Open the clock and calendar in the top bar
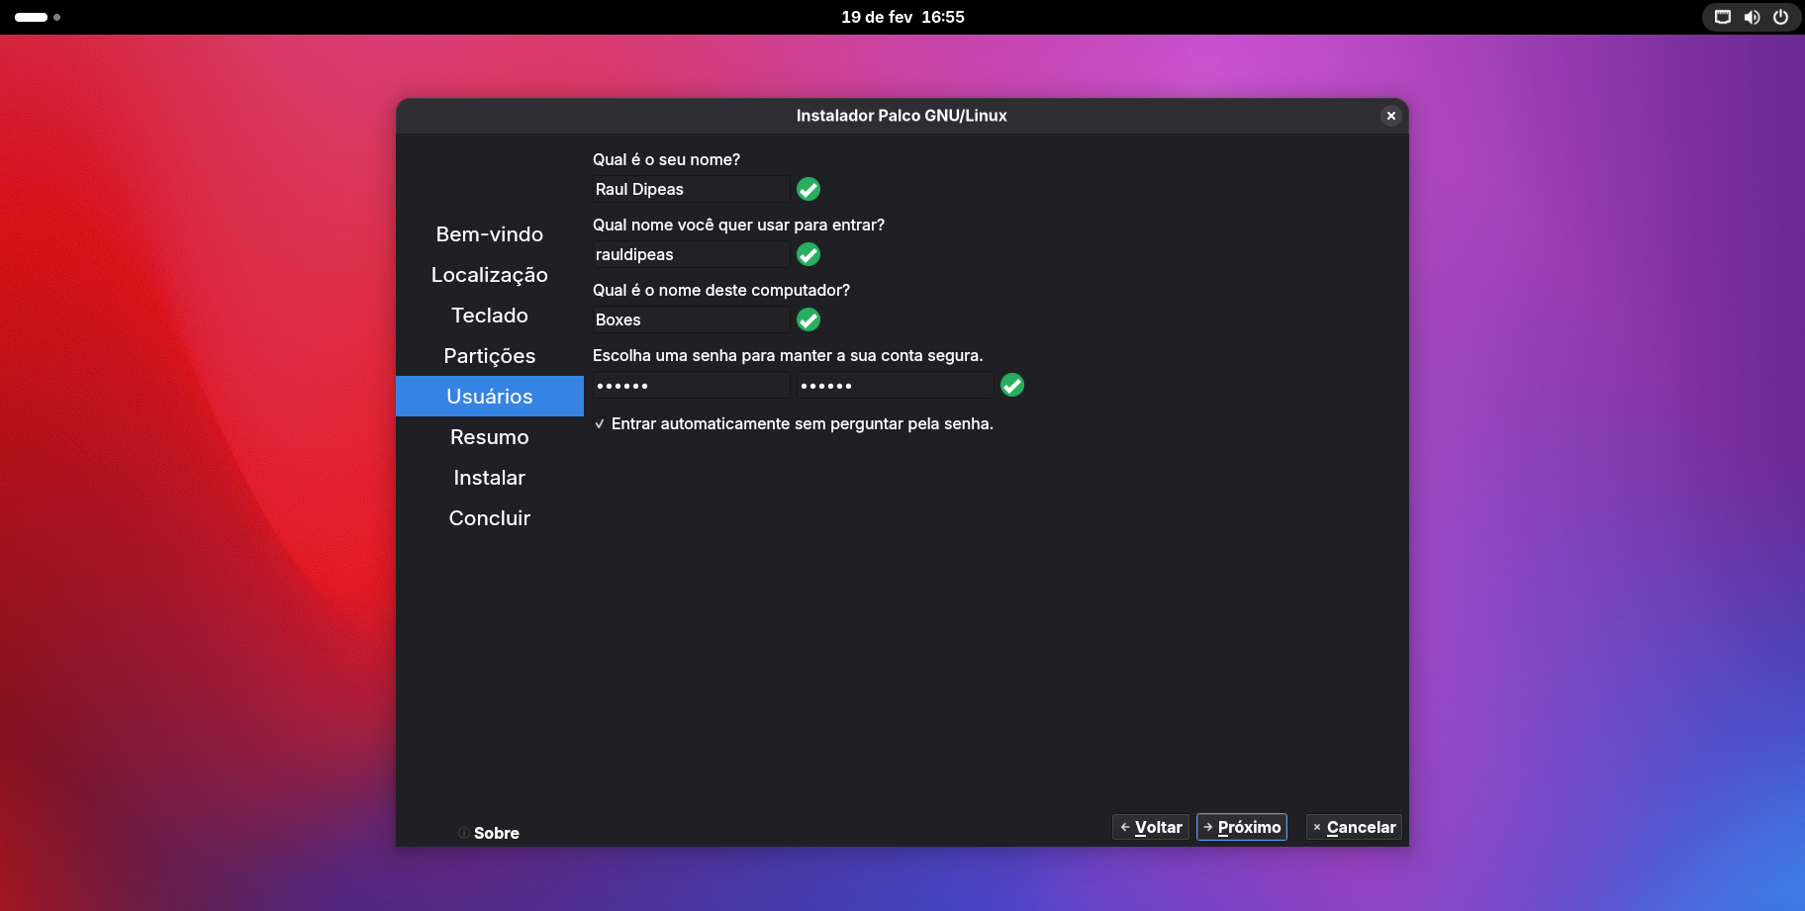The image size is (1805, 911). [902, 17]
